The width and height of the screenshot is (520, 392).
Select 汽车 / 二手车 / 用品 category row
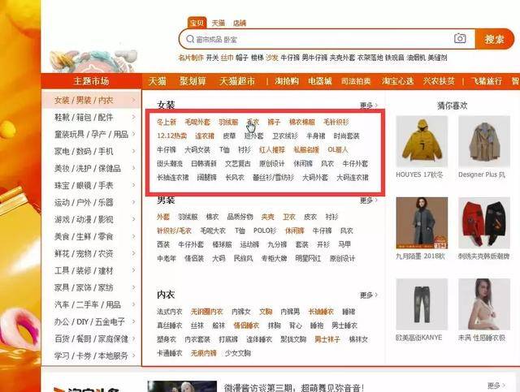(92, 305)
